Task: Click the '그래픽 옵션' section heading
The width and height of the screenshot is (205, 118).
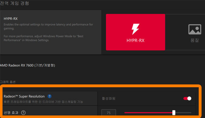Action: click(x=8, y=82)
